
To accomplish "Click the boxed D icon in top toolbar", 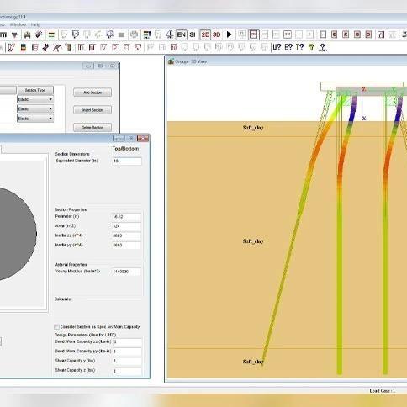I will 357,34.
